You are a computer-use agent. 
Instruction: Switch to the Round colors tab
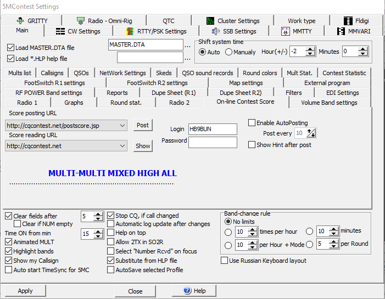click(x=260, y=73)
